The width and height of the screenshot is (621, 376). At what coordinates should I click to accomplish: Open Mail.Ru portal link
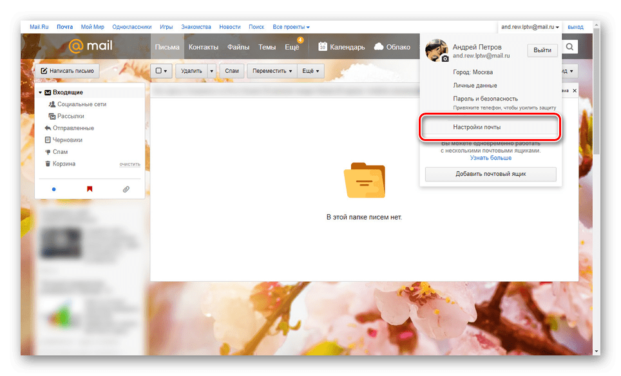pyautogui.click(x=39, y=27)
